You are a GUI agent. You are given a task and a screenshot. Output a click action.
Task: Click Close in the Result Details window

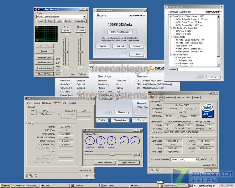pos(214,77)
